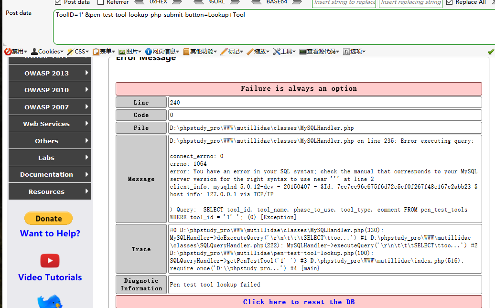Click the right arrow beside BASE64
The width and height of the screenshot is (495, 308).
point(297,2)
